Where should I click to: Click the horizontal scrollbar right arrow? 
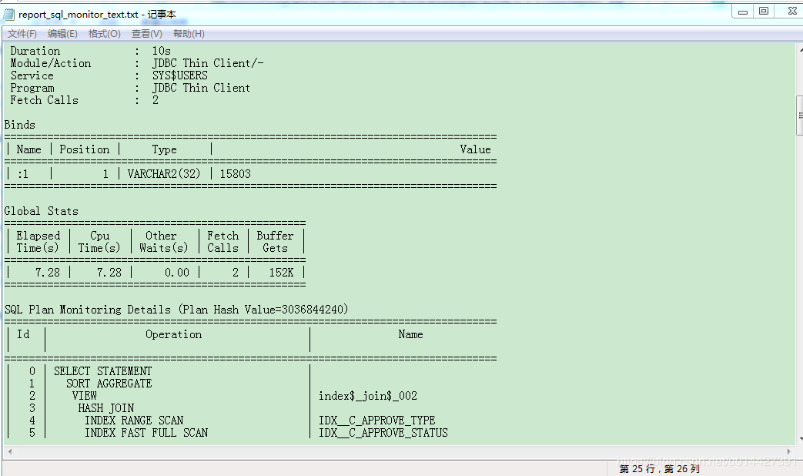click(x=788, y=451)
